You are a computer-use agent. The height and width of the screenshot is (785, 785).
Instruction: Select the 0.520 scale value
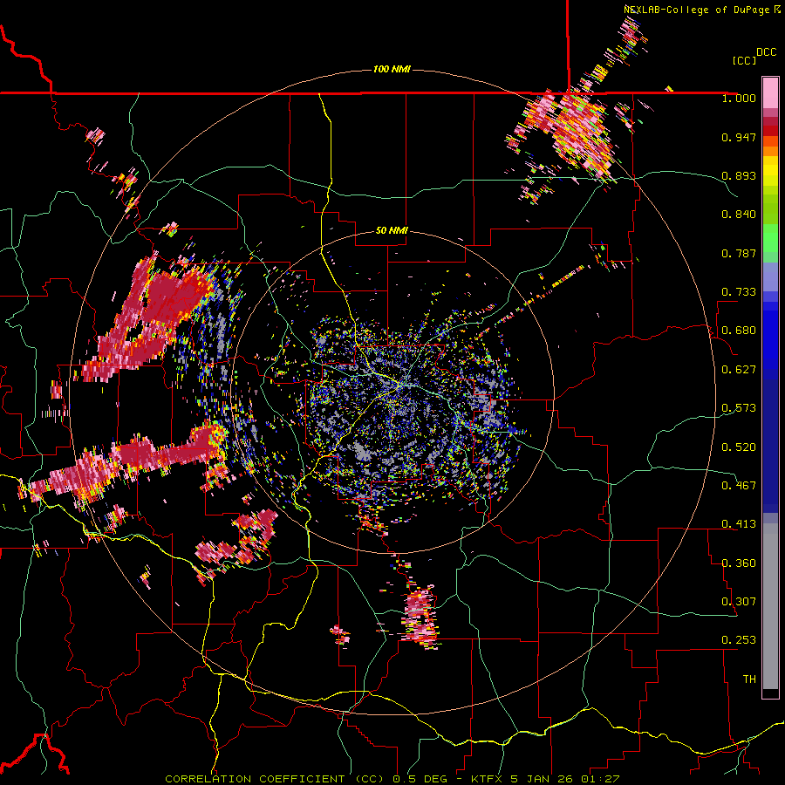(x=739, y=447)
